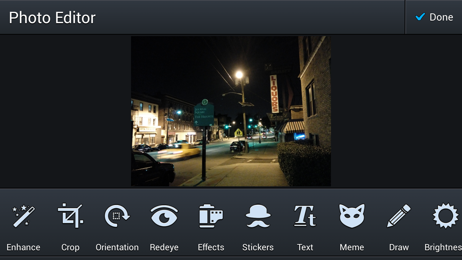Tap the night street photo preview

click(231, 111)
